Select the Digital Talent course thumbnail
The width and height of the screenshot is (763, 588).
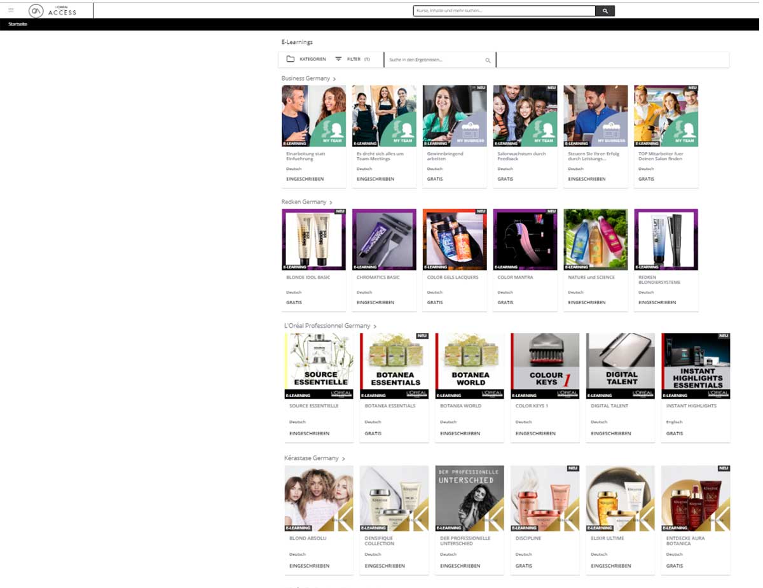[x=621, y=365]
